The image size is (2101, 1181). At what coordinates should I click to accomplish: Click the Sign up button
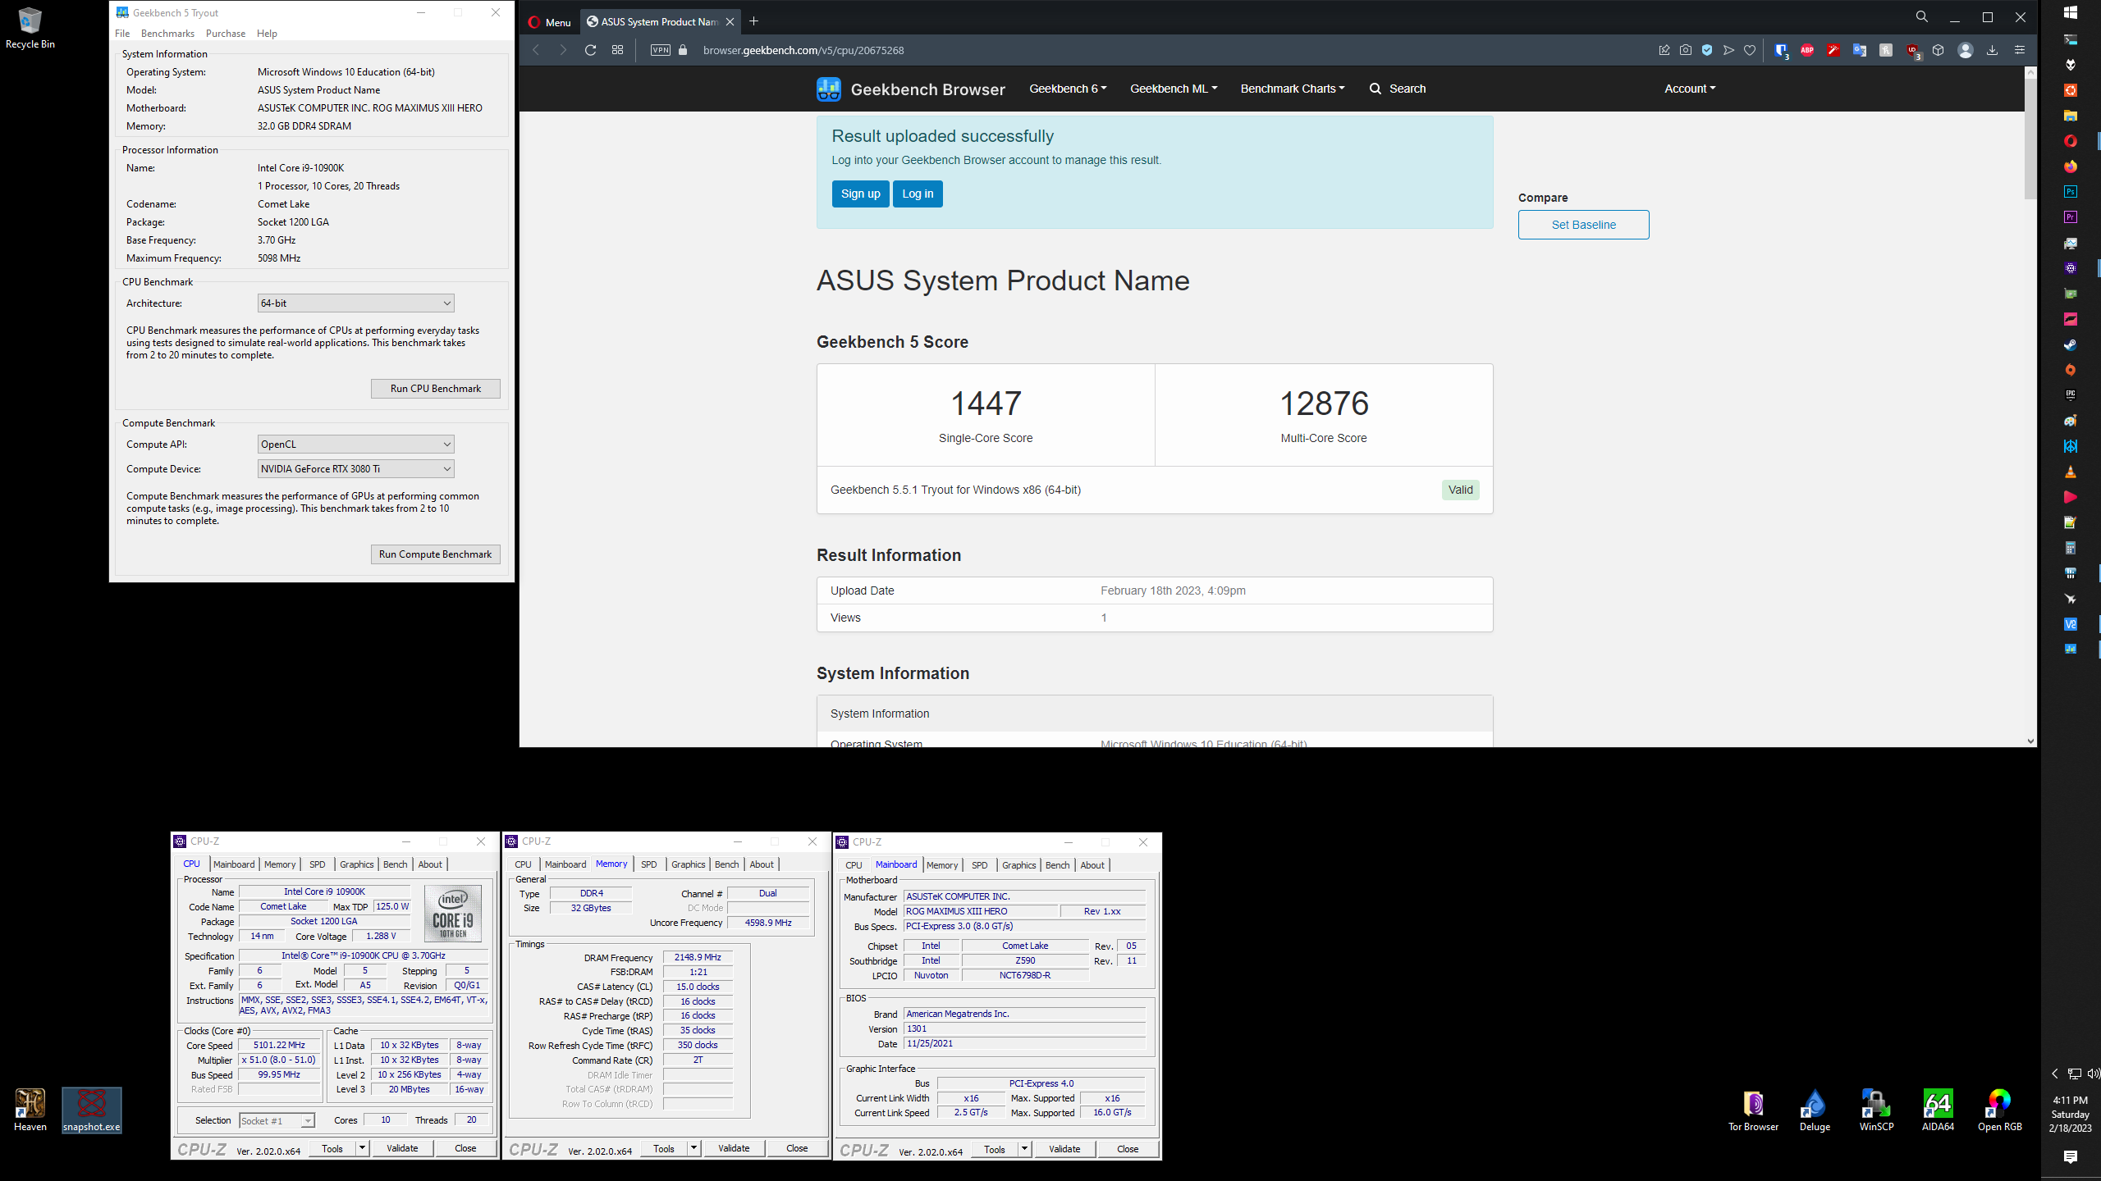point(860,194)
